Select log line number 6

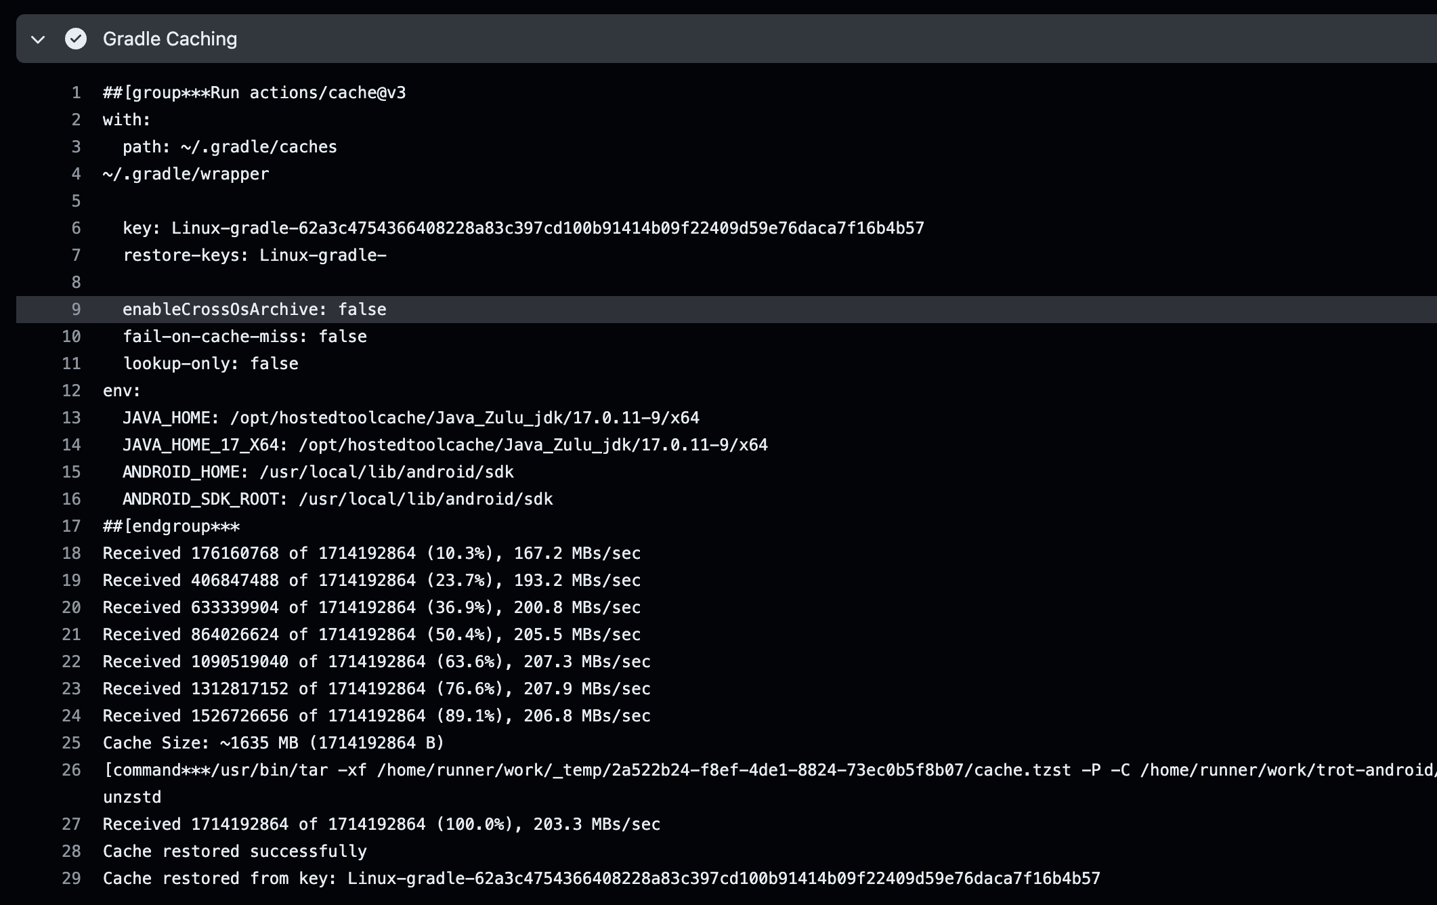(76, 228)
